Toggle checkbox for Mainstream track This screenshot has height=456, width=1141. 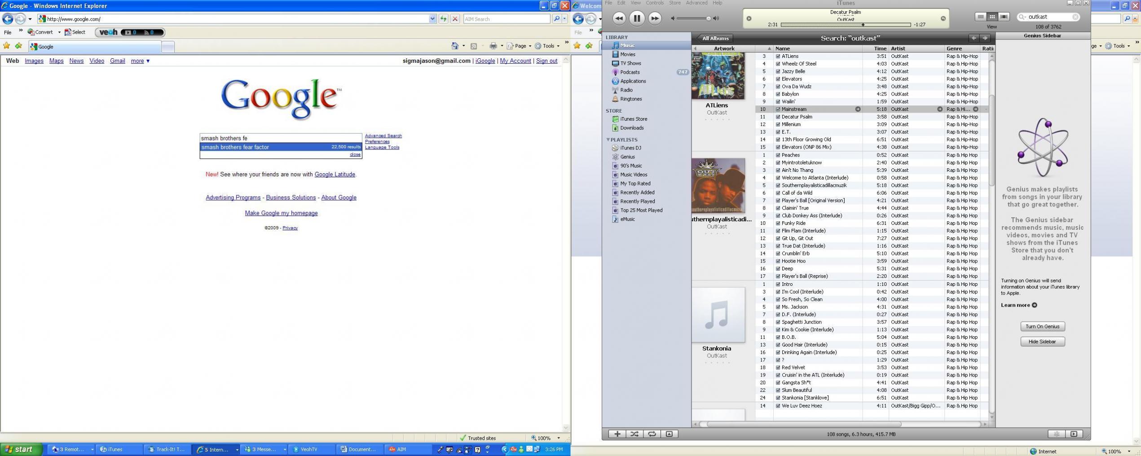click(778, 110)
